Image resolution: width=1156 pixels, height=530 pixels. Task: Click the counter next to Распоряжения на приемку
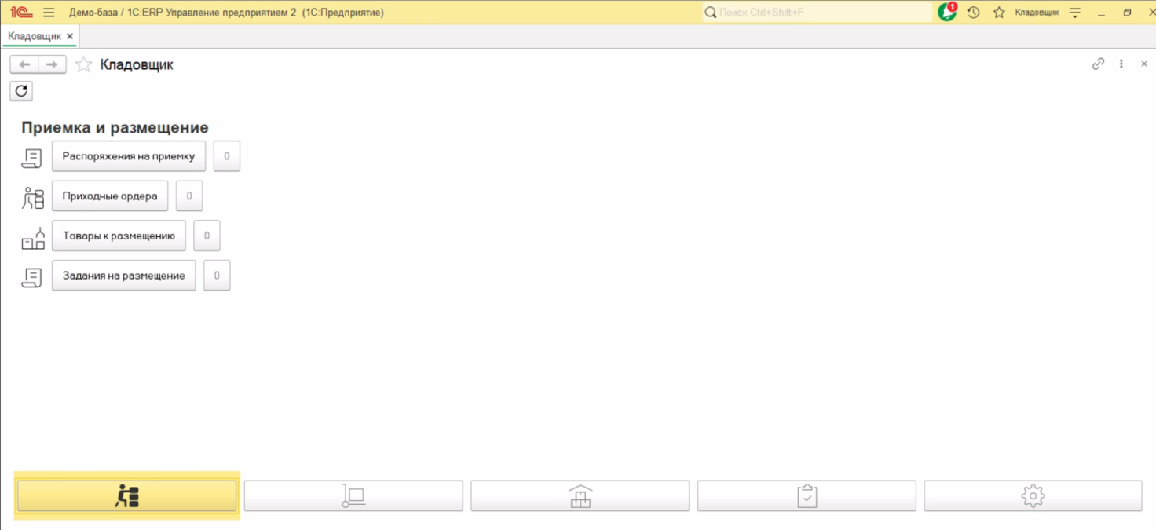[x=227, y=156]
